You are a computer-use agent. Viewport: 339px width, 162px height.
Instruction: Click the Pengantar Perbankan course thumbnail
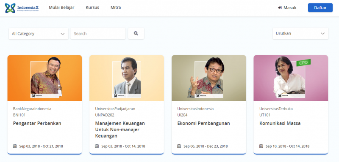pos(45,78)
